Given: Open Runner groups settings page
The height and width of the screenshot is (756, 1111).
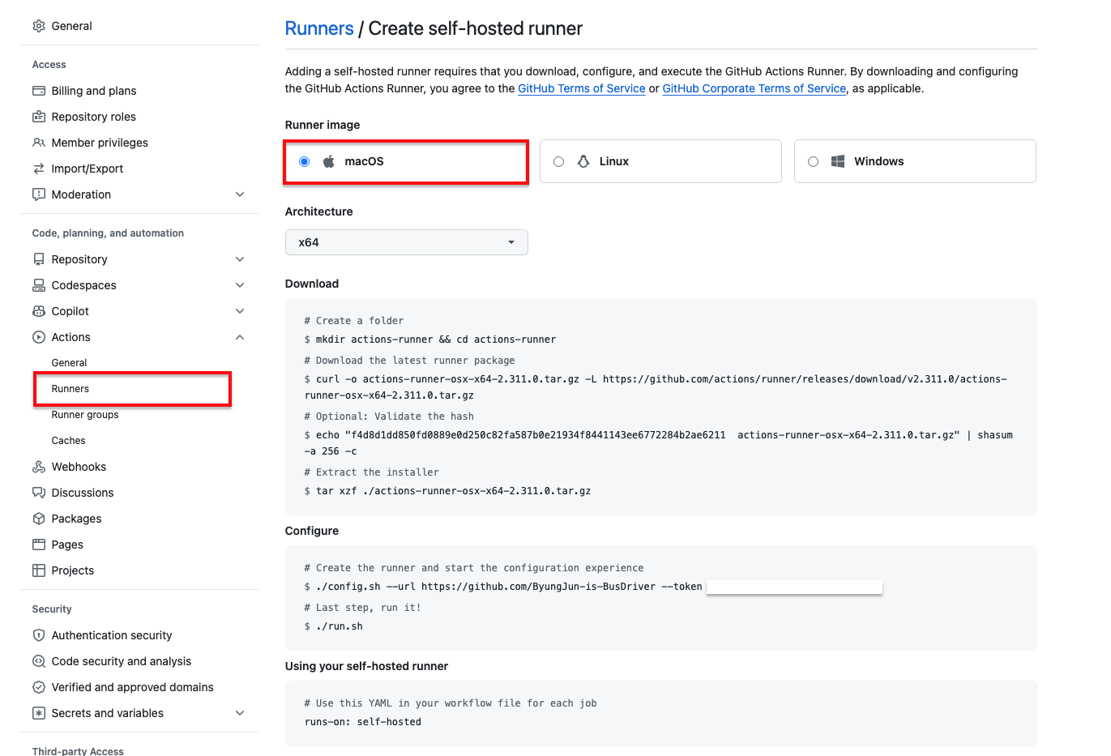Looking at the screenshot, I should (85, 415).
